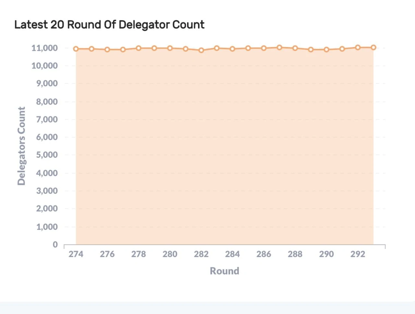Select the data point at round 282
This screenshot has width=415, height=314.
click(201, 50)
